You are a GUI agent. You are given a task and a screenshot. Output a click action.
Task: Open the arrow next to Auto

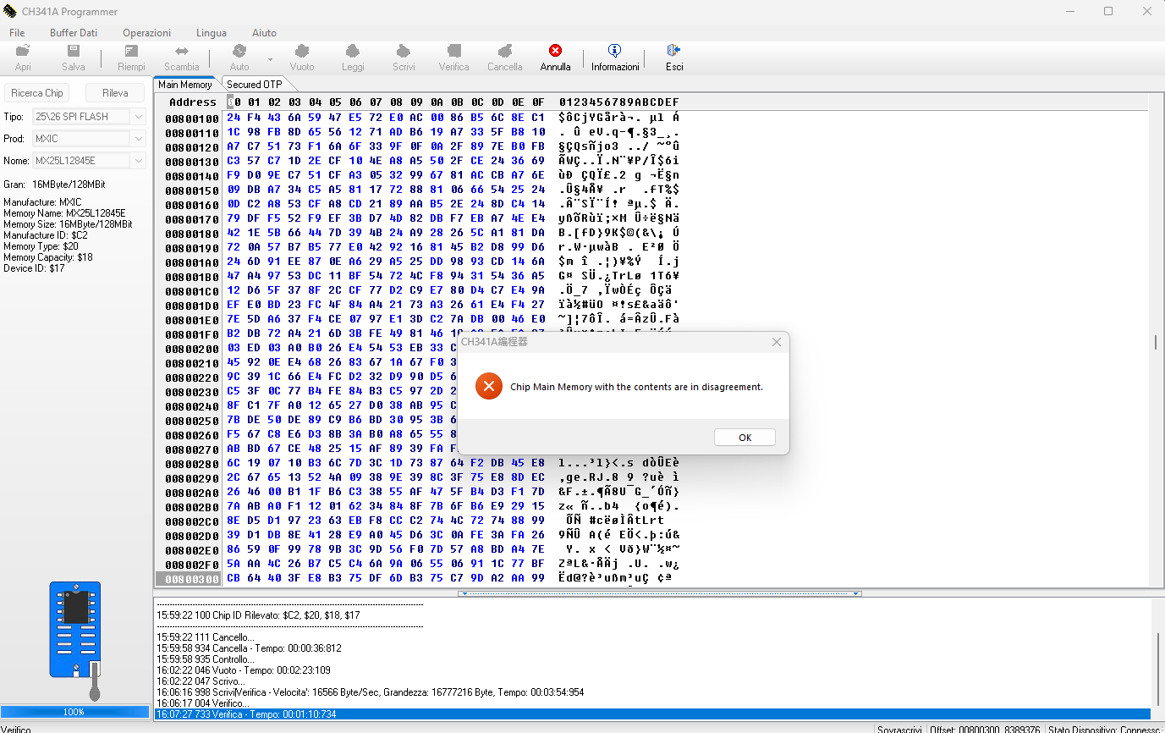(x=270, y=59)
